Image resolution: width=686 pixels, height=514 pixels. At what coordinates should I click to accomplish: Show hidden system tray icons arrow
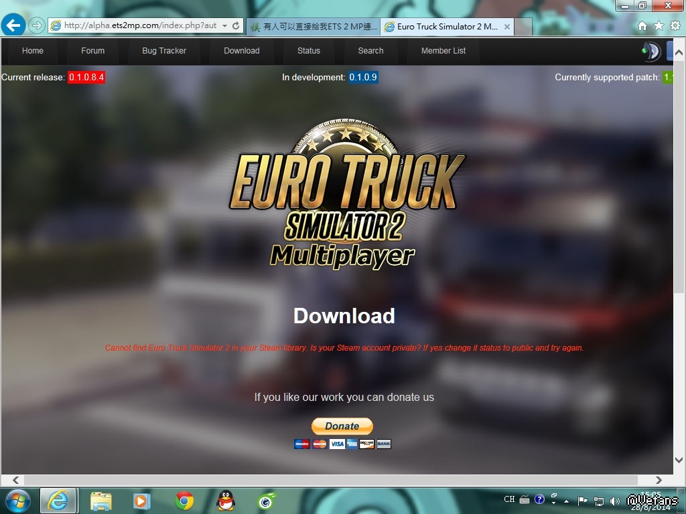coord(567,501)
